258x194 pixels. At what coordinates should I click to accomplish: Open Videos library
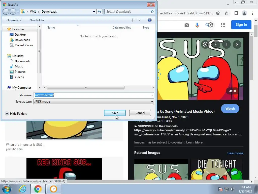(19, 77)
